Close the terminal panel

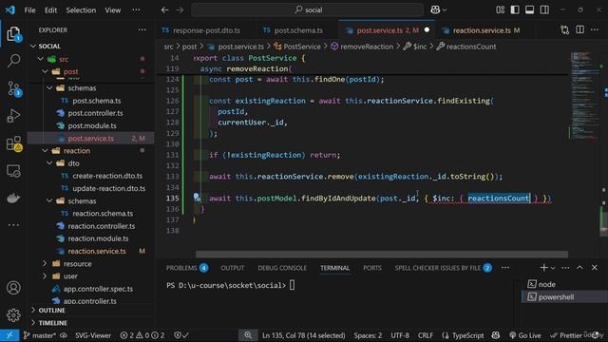click(595, 268)
